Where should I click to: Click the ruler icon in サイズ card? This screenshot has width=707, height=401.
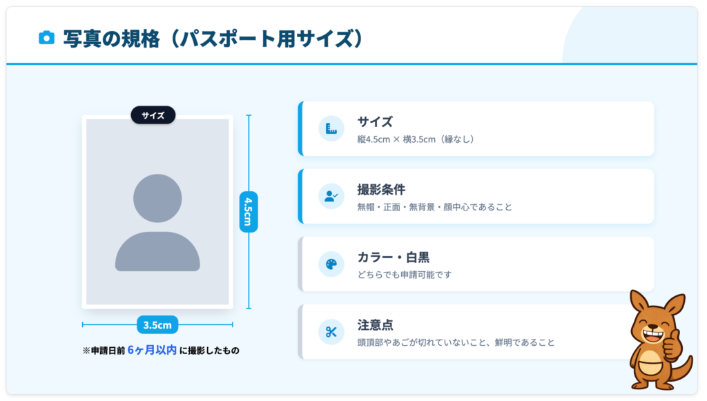point(331,128)
